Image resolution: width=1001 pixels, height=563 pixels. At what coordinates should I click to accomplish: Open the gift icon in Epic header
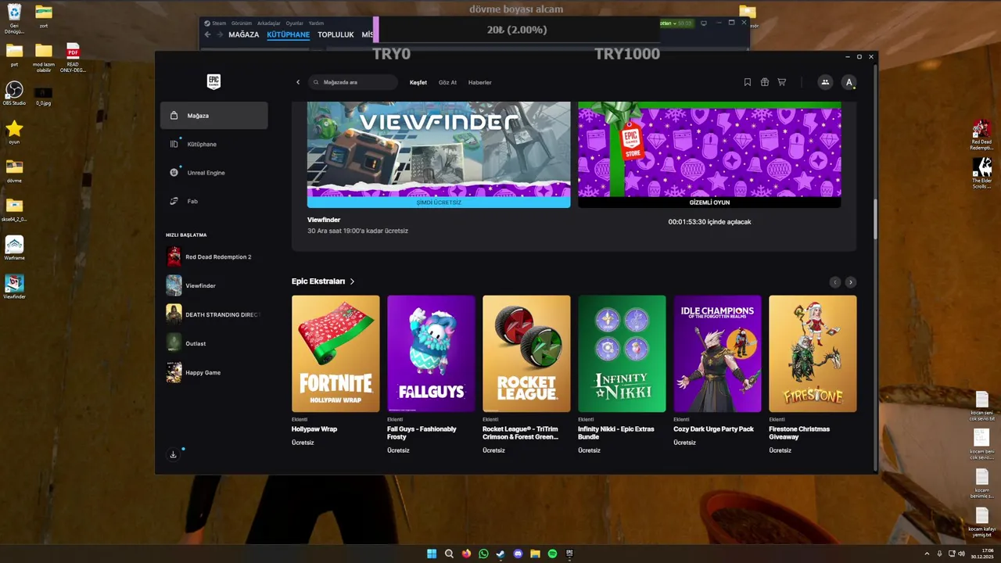765,82
